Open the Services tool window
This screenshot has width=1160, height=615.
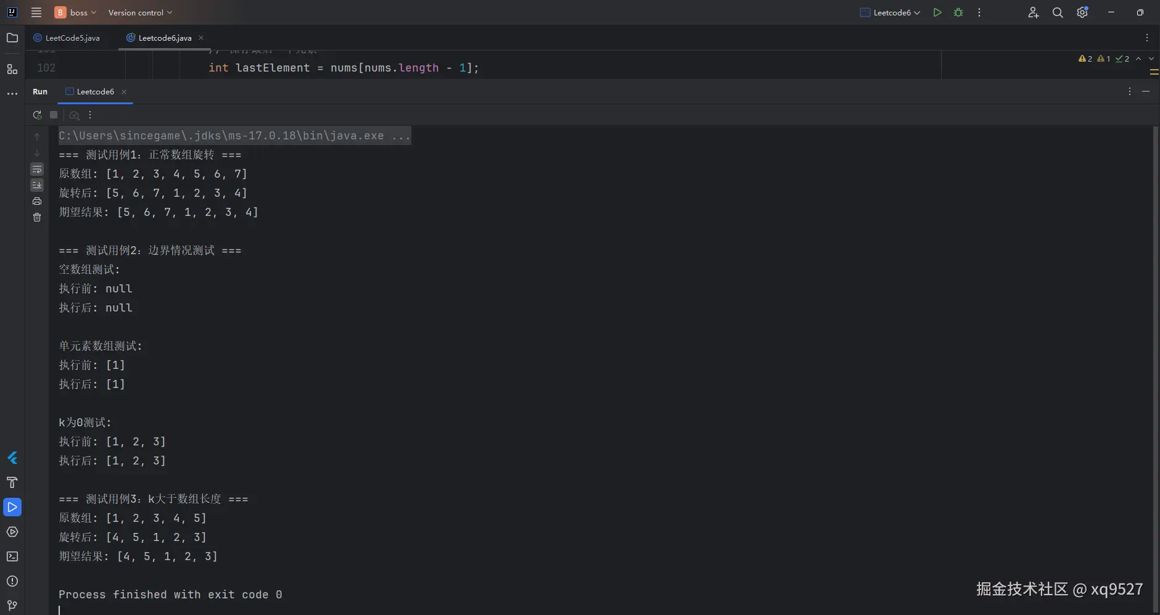pyautogui.click(x=12, y=532)
